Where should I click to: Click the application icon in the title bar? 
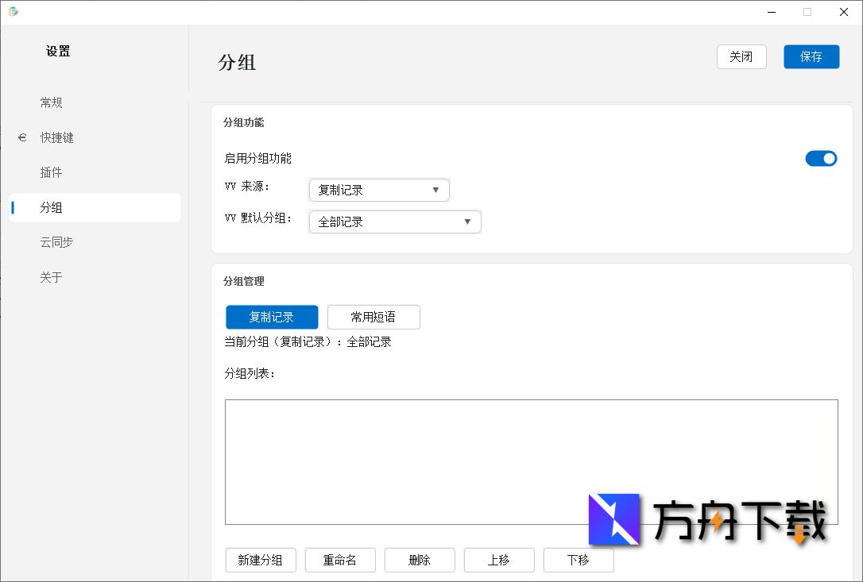pos(14,12)
